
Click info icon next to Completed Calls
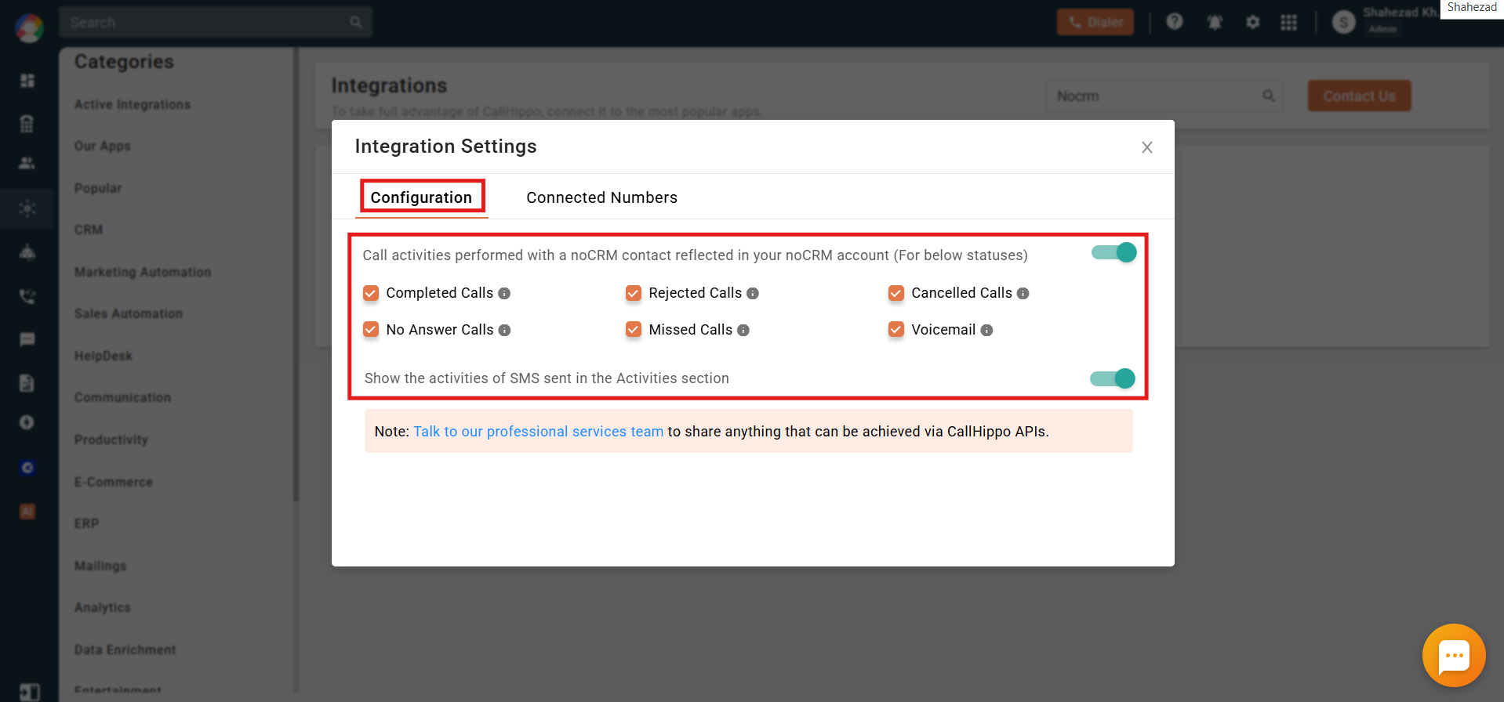pos(504,293)
